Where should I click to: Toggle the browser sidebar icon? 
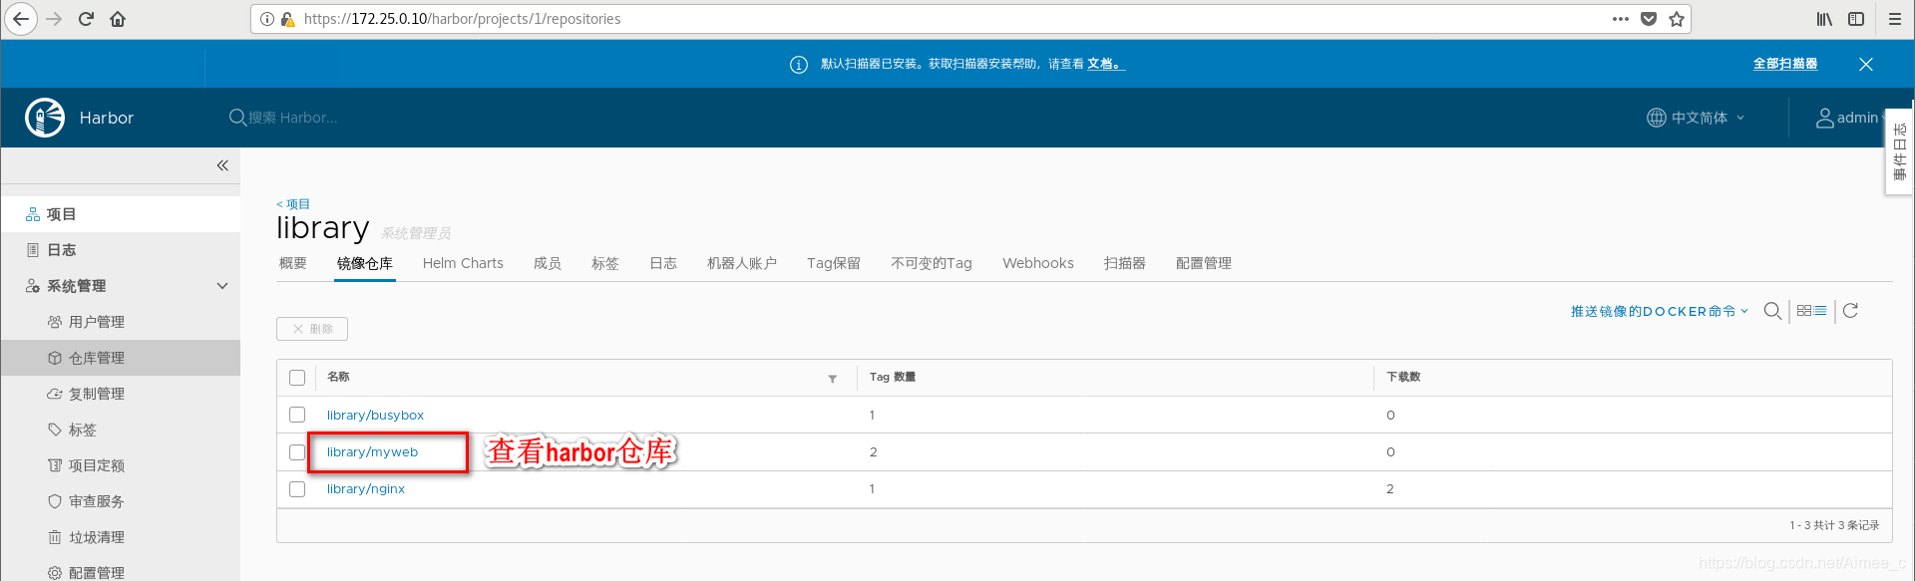click(1856, 19)
